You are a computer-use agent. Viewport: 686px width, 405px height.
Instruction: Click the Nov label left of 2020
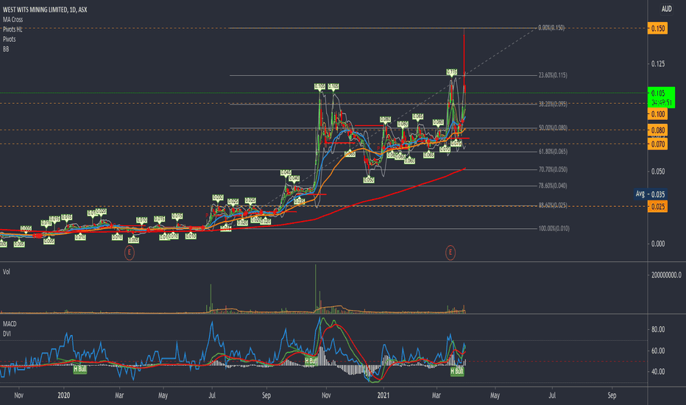19,395
